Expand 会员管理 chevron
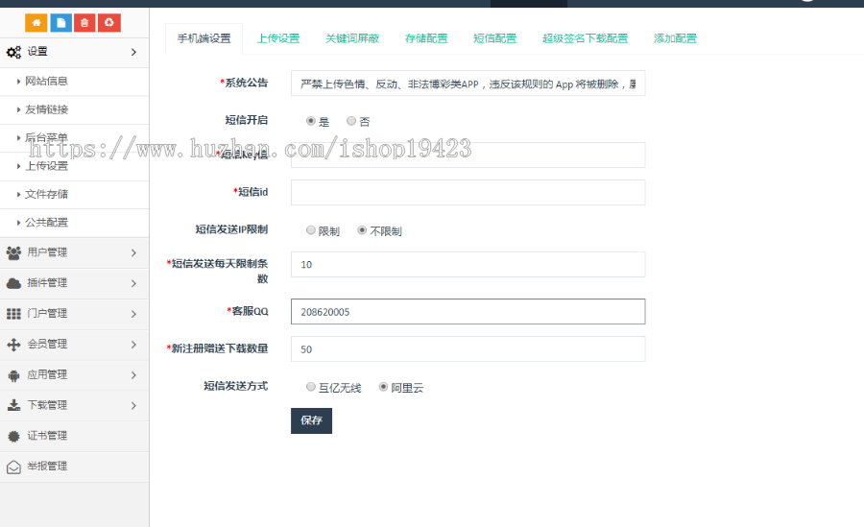Image resolution: width=864 pixels, height=527 pixels. (x=133, y=345)
